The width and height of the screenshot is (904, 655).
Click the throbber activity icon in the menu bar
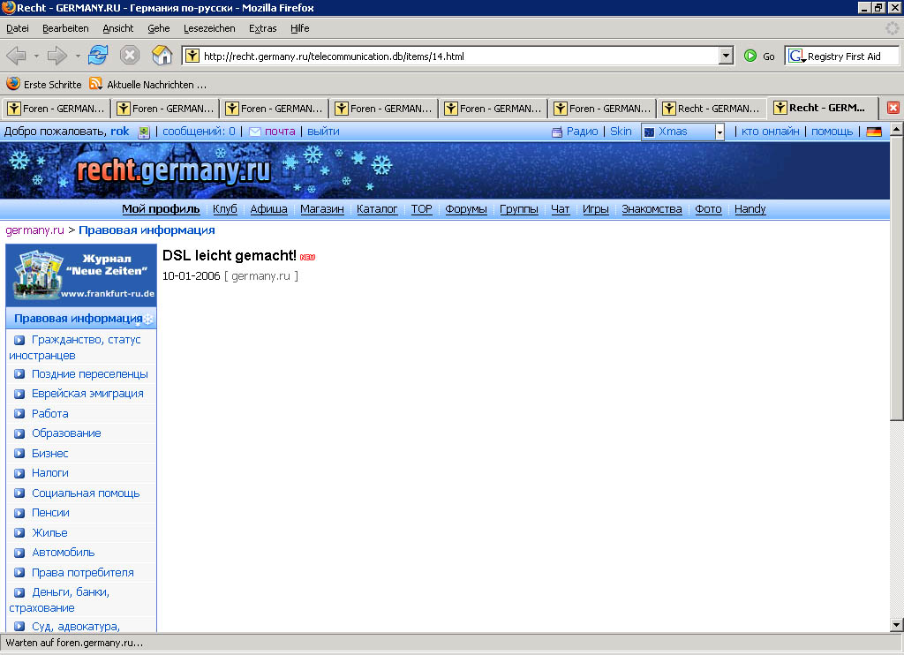pos(892,27)
